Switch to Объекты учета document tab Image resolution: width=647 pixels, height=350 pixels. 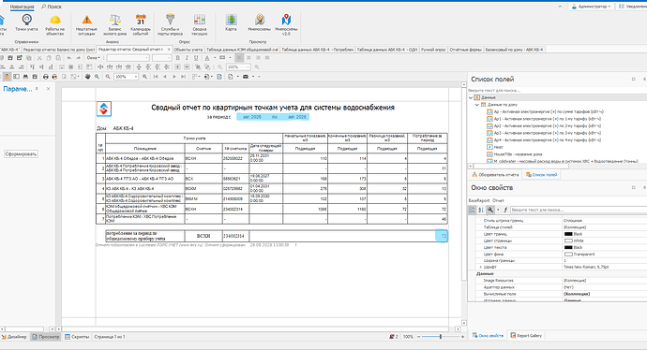(x=188, y=50)
